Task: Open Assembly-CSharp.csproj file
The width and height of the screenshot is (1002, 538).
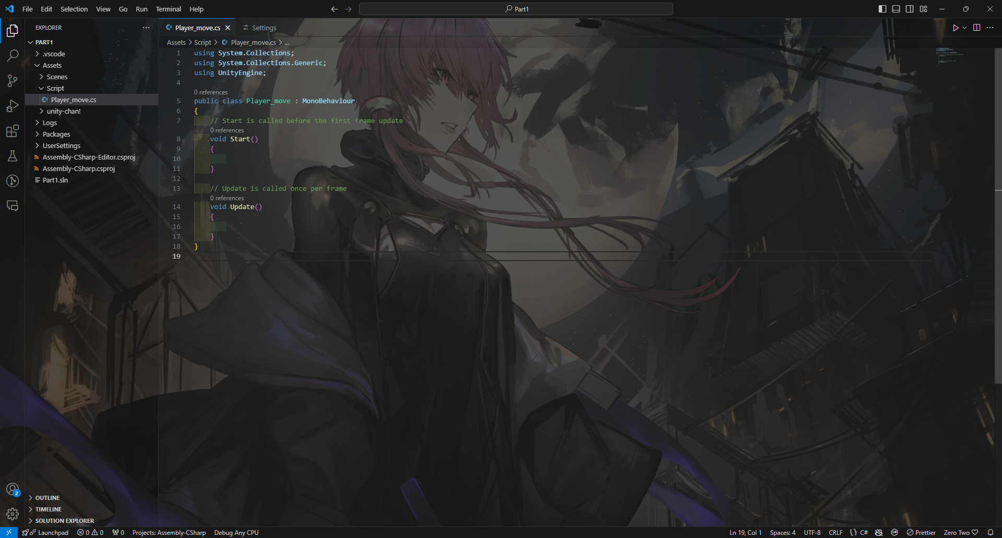Action: coord(92,168)
